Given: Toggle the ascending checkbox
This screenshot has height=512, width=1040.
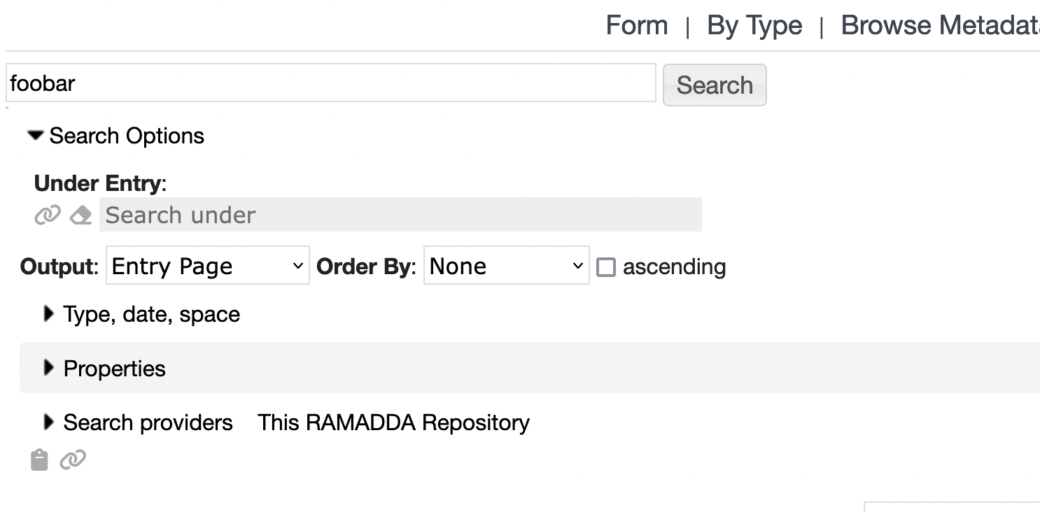Looking at the screenshot, I should point(606,267).
